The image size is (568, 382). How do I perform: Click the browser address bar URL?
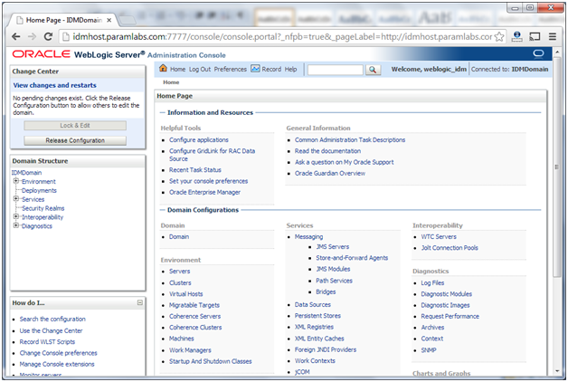[282, 36]
